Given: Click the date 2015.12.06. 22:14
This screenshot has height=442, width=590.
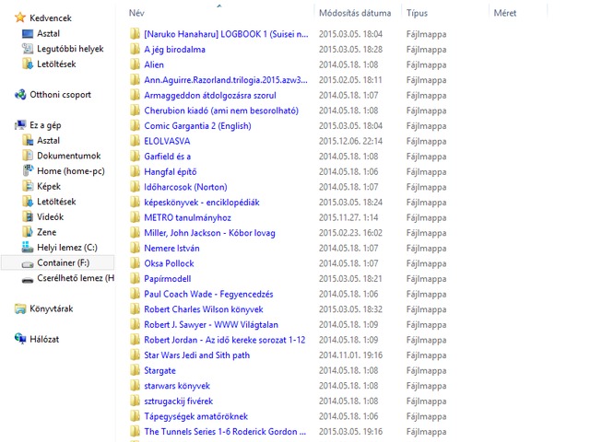Looking at the screenshot, I should pos(350,141).
